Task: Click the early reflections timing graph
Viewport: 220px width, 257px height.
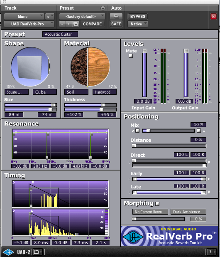Action: pos(60,194)
